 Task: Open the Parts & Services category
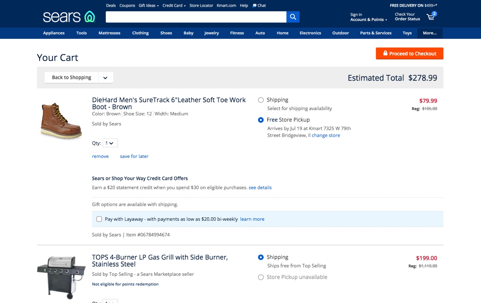pos(376,33)
